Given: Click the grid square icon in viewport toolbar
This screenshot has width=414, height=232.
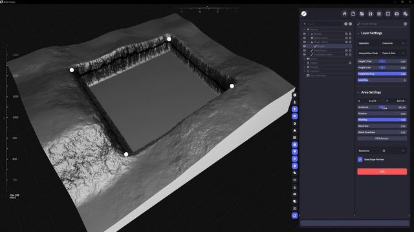Looking at the screenshot, I should click(295, 137).
